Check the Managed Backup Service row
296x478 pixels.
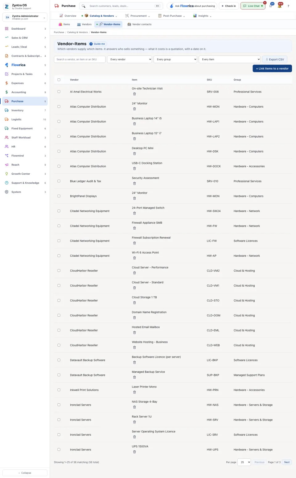coord(59,375)
